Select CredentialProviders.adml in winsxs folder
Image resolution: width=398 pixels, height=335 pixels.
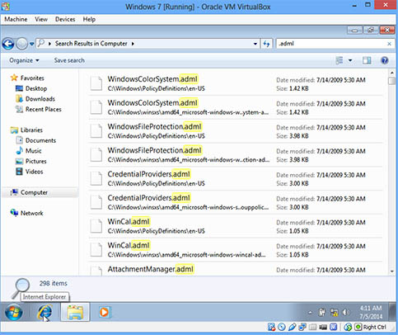click(235, 202)
